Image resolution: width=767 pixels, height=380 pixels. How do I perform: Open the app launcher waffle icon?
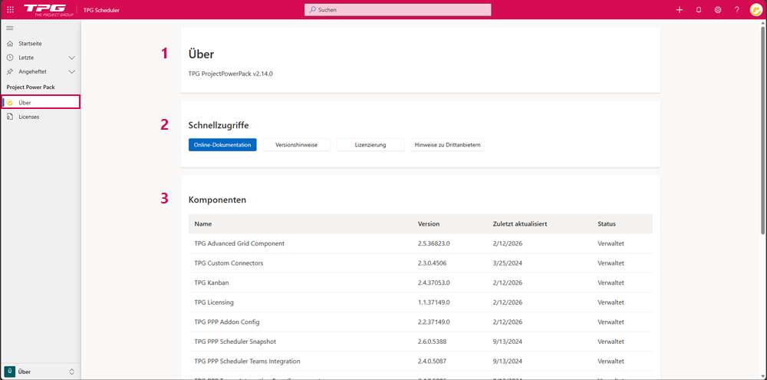[10, 10]
